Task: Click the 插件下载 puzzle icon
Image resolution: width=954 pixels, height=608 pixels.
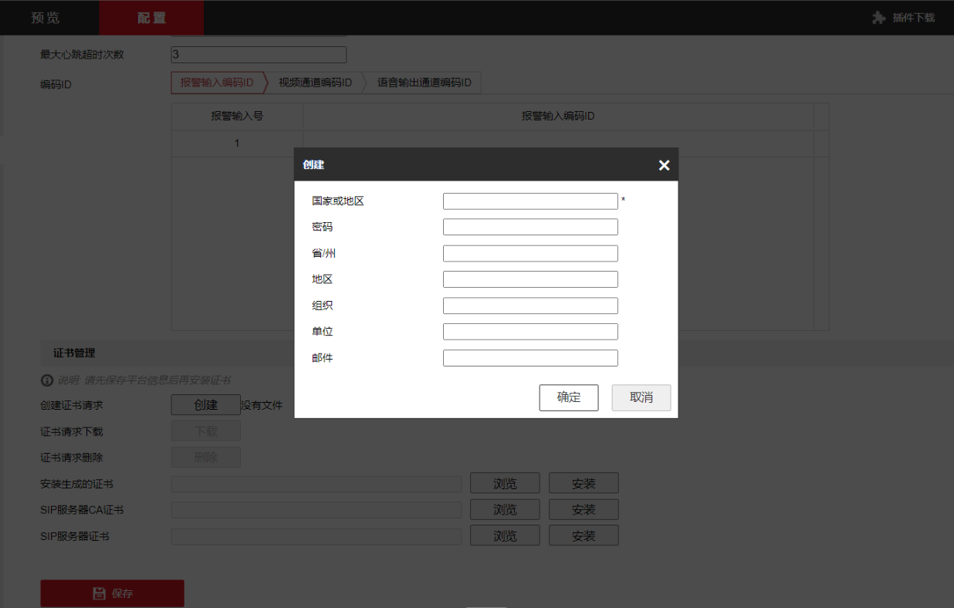Action: 878,18
